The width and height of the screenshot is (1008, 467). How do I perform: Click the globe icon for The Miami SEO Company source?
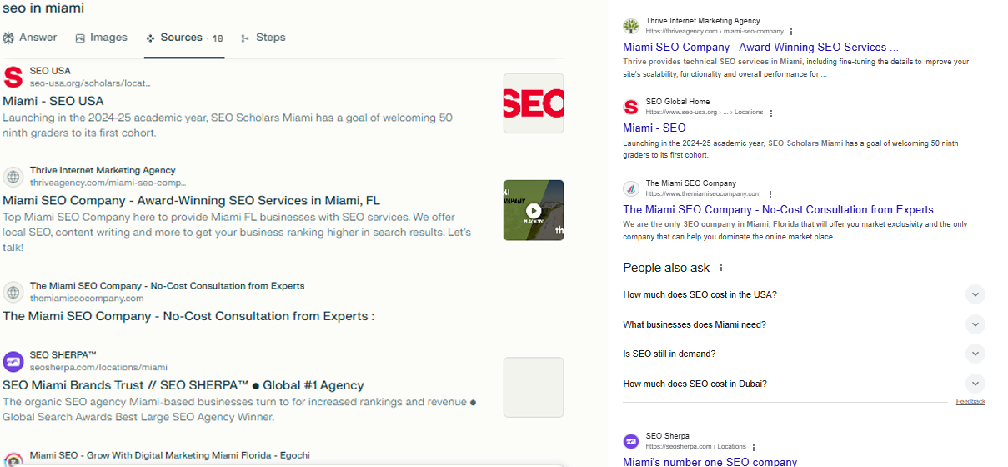click(13, 292)
